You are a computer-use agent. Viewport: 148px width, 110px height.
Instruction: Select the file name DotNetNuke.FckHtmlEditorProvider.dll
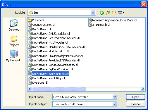(56, 38)
